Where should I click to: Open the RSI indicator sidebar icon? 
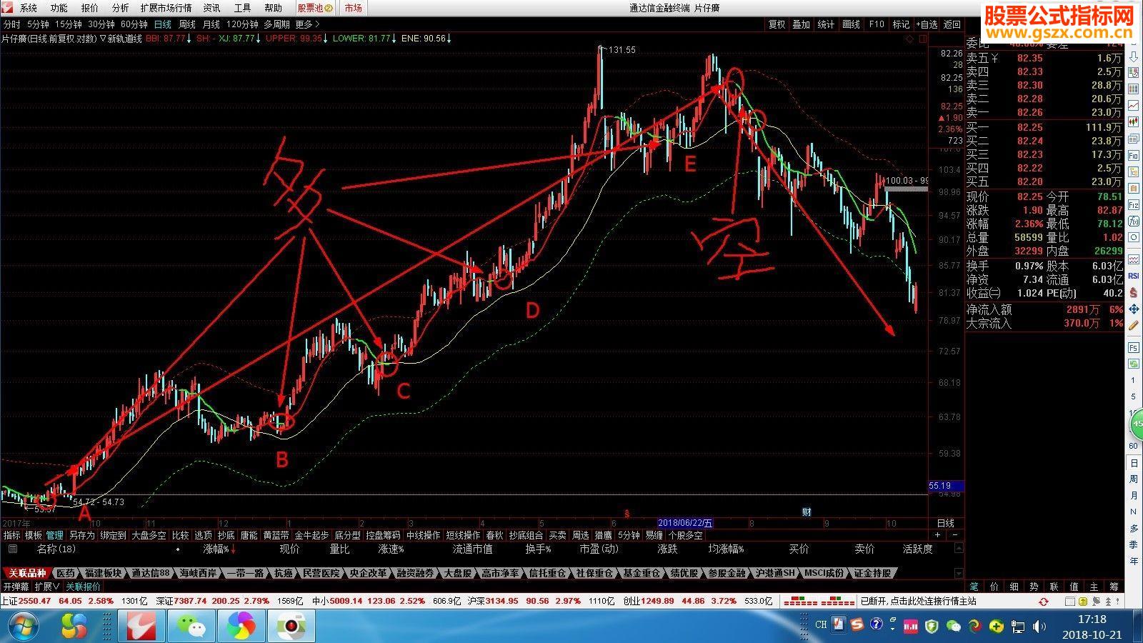point(1133,275)
